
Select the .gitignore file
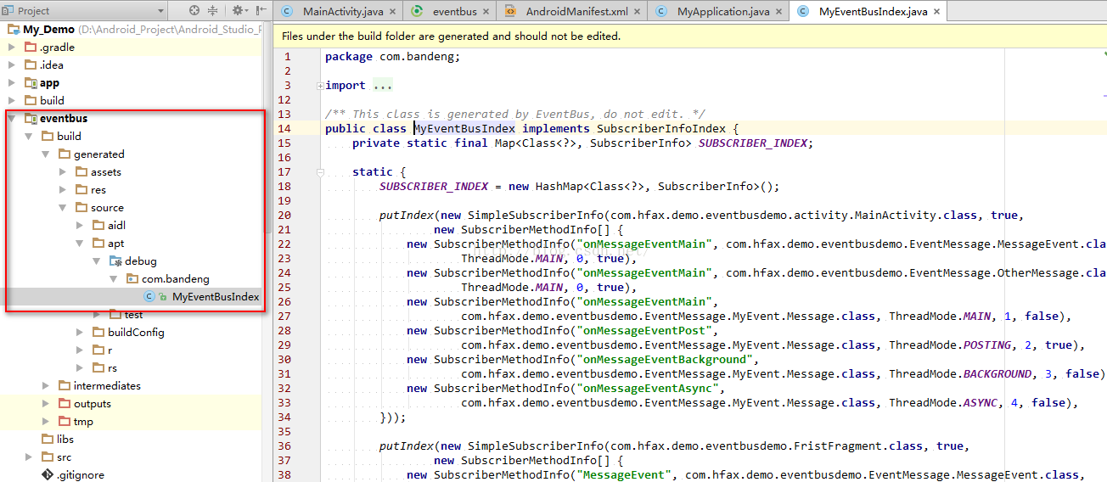[81, 475]
